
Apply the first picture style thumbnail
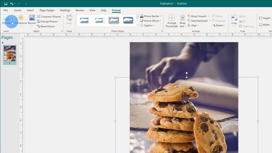click(84, 20)
